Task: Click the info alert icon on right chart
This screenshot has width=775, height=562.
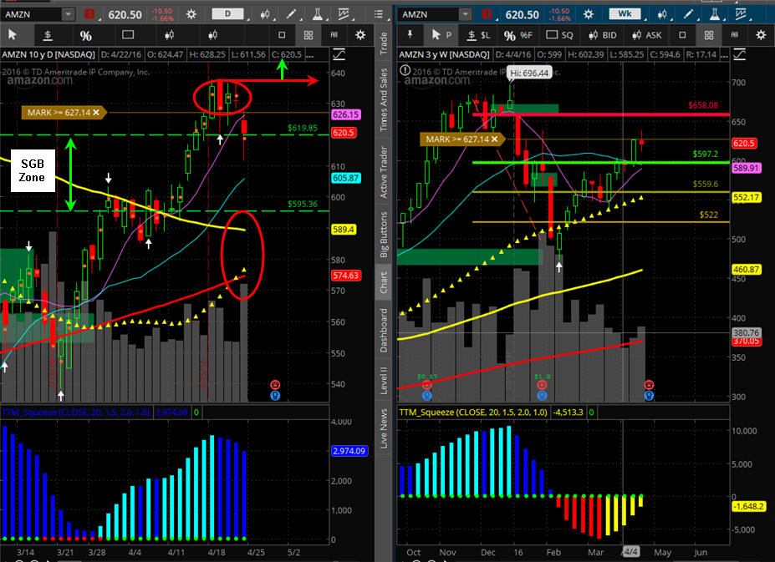Action: (405, 71)
